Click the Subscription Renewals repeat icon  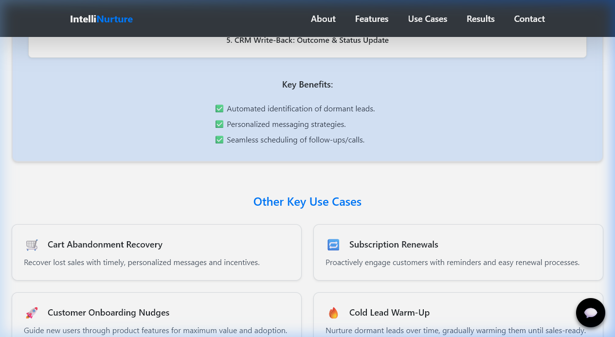[x=333, y=245]
